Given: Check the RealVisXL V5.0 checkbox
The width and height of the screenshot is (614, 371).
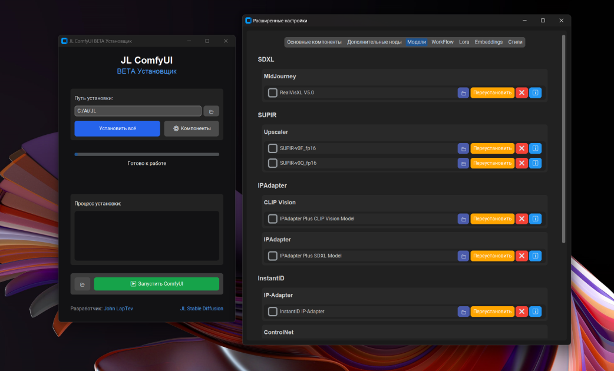Looking at the screenshot, I should tap(273, 93).
